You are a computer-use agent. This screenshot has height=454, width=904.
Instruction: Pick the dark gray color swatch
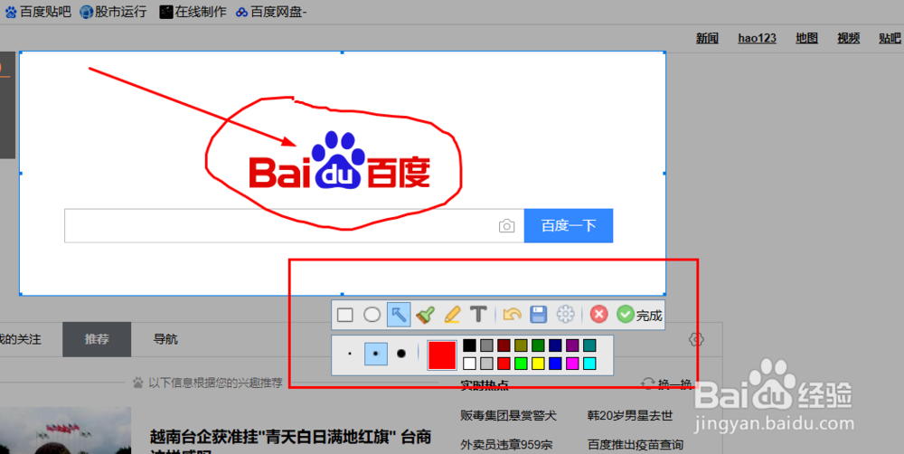486,345
